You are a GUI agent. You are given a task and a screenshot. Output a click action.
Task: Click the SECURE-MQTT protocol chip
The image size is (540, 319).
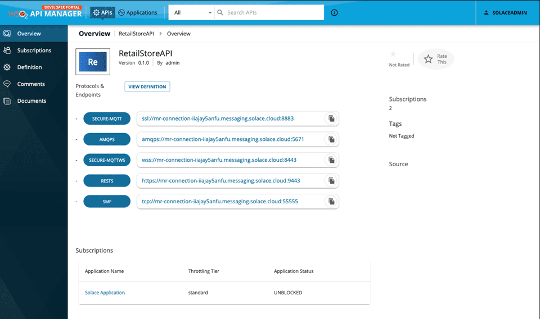107,119
